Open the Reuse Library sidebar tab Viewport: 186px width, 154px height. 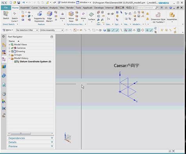point(4,66)
